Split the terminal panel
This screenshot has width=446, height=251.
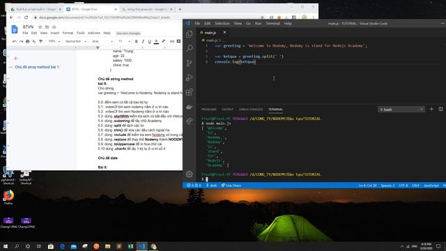click(x=440, y=109)
